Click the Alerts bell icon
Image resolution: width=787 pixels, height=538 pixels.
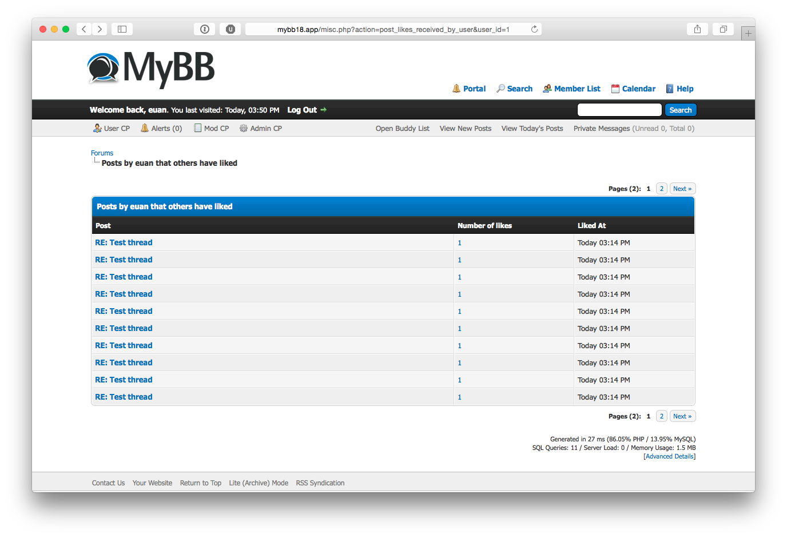click(145, 128)
